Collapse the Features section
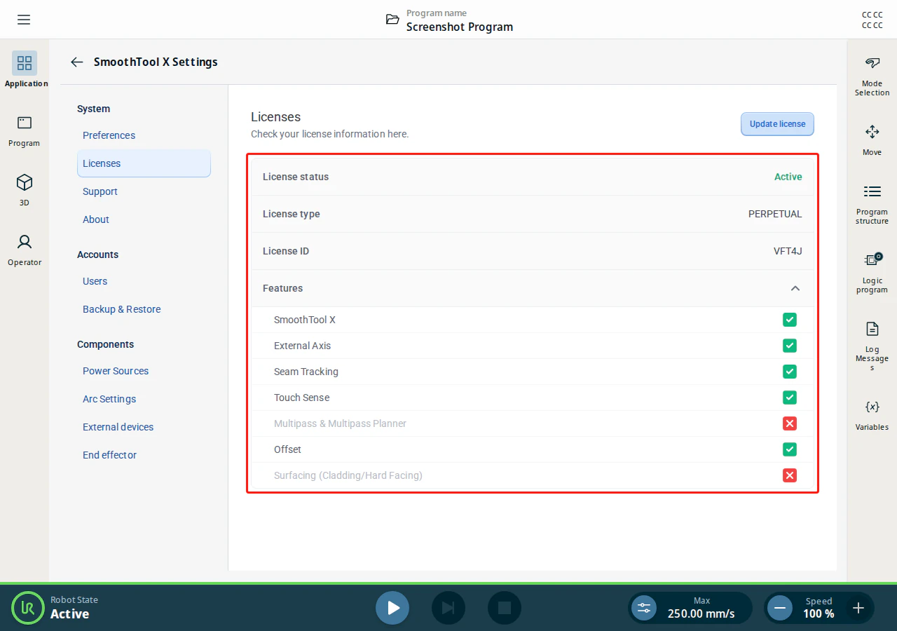Viewport: 897px width, 631px height. pyautogui.click(x=795, y=288)
